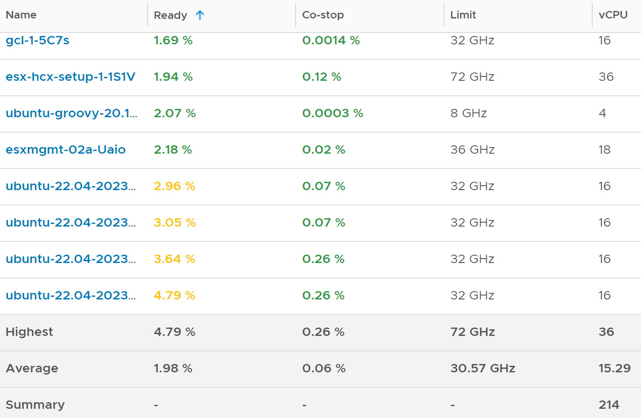
Task: Sort table by Co-stop column header
Action: click(x=323, y=15)
